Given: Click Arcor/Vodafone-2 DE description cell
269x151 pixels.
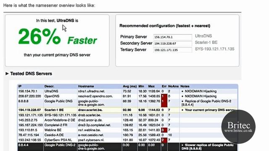Looking at the screenshot, I should tap(60, 120).
